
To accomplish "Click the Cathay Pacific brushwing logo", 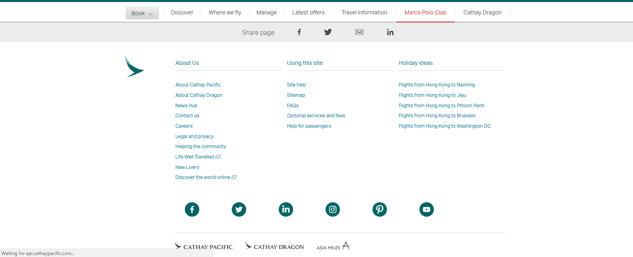I will [134, 66].
